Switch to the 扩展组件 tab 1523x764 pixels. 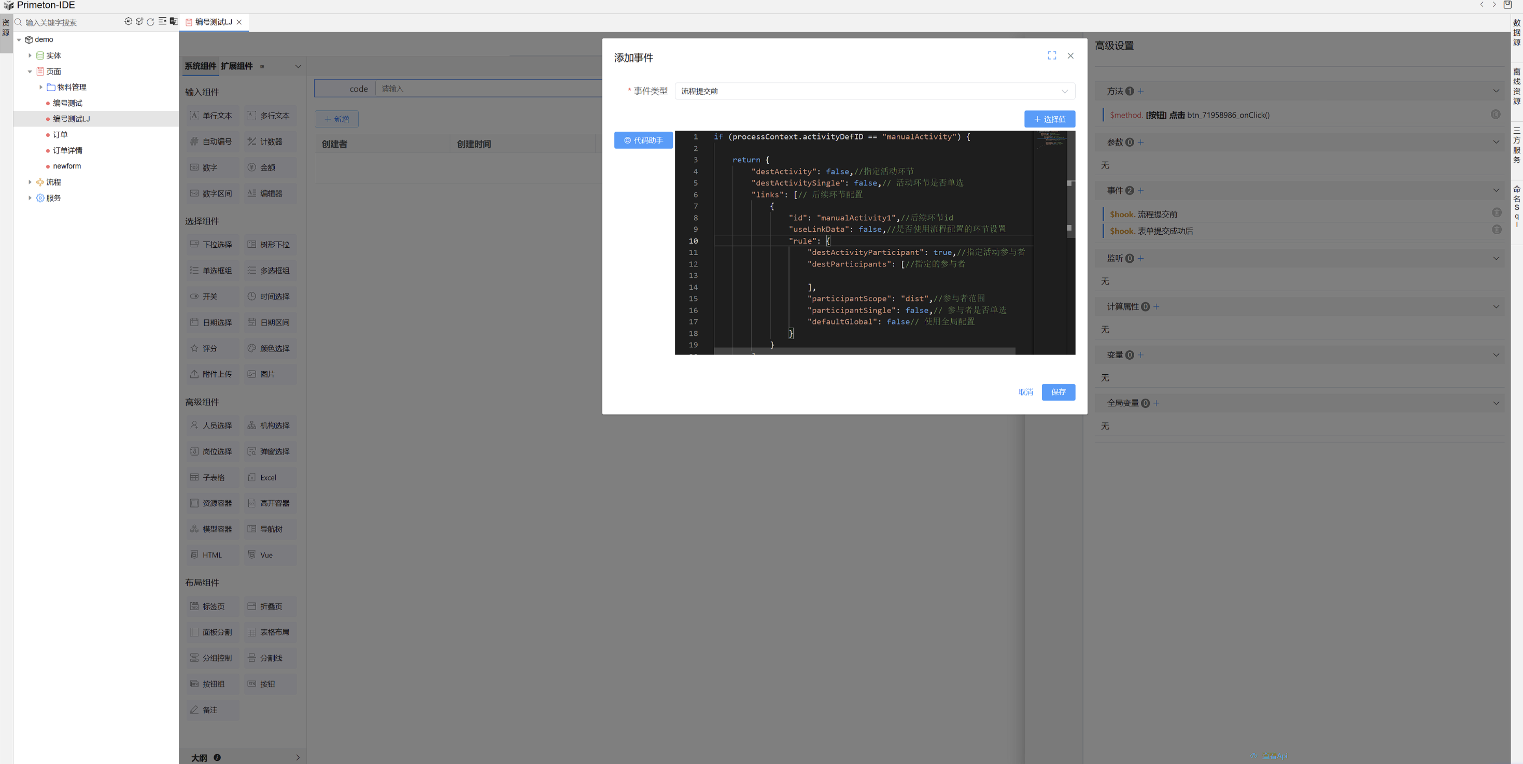[x=236, y=66]
